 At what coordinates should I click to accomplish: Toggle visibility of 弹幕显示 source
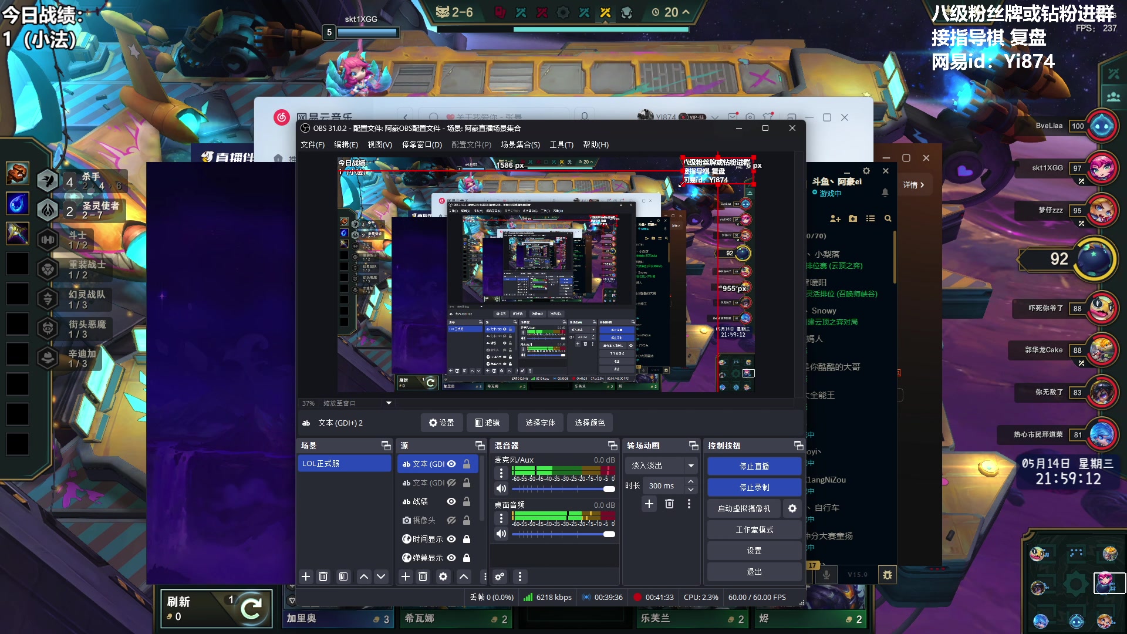click(451, 558)
